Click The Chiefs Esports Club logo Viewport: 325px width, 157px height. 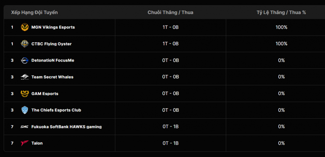coord(25,110)
